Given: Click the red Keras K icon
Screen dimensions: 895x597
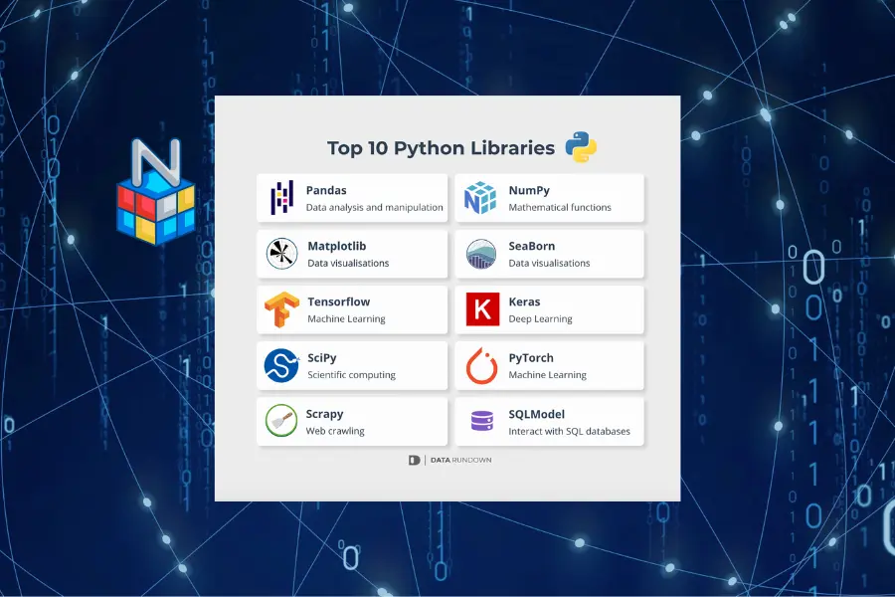Looking at the screenshot, I should 483,309.
